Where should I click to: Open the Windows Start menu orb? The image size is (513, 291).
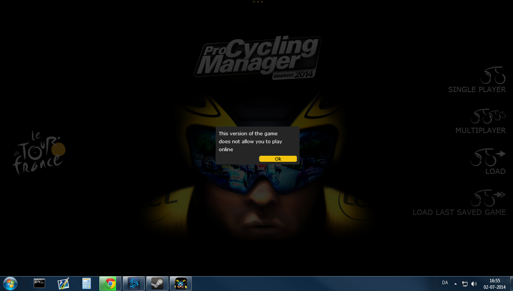click(x=10, y=283)
